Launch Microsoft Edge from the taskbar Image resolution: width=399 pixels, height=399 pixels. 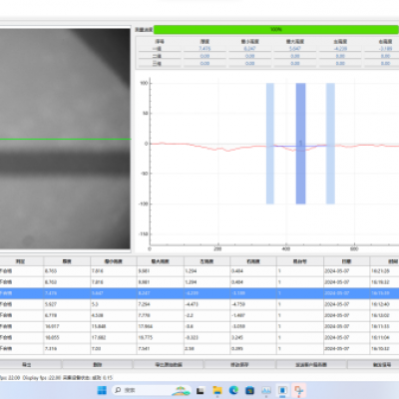click(x=233, y=390)
